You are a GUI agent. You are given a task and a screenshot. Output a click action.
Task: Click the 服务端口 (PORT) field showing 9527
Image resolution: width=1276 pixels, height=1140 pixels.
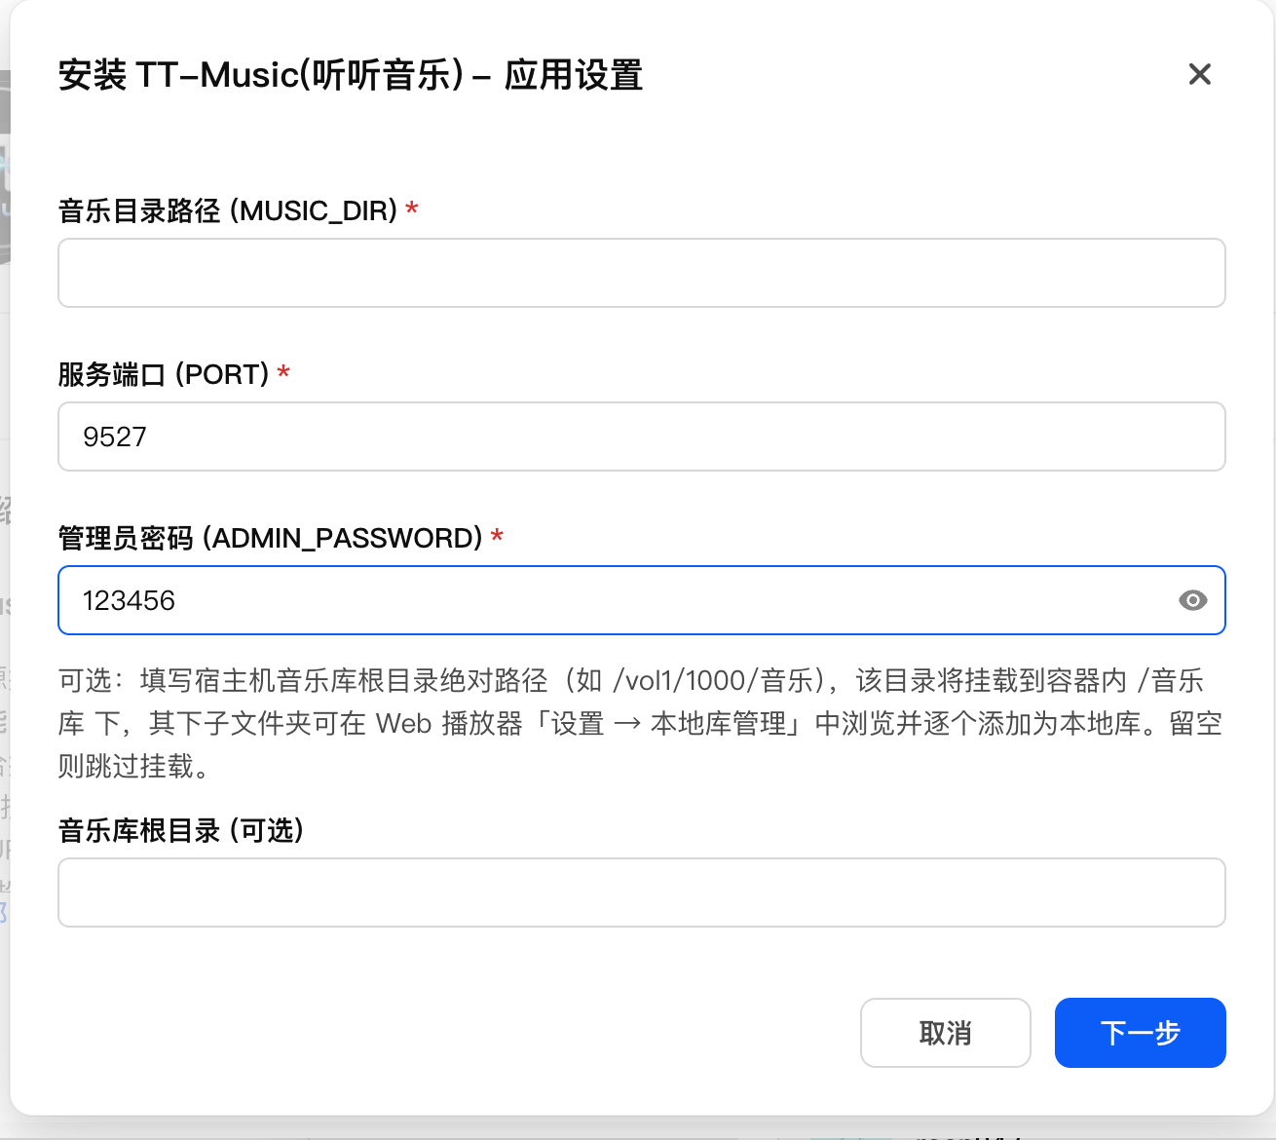pos(642,437)
